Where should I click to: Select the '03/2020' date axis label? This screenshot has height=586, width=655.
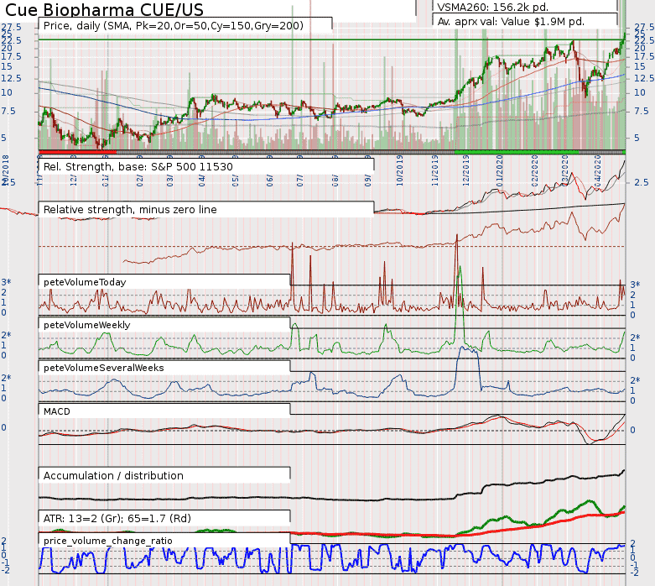point(565,170)
